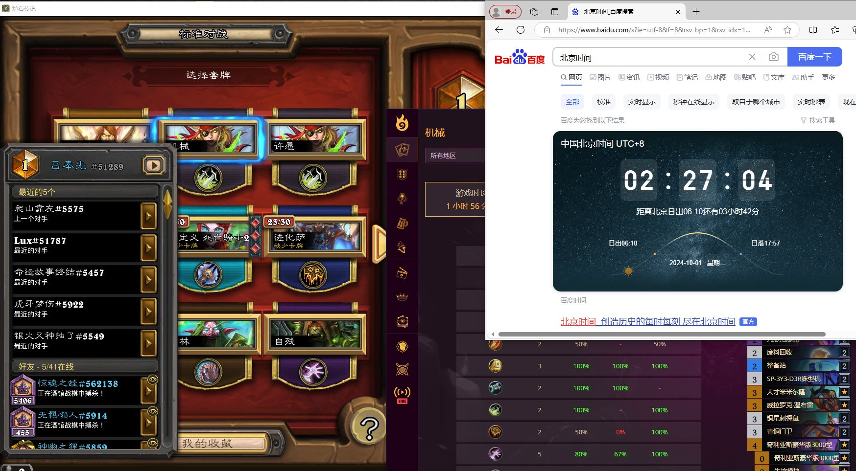
Task: Open Baidu 更多 tab
Action: 829,77
